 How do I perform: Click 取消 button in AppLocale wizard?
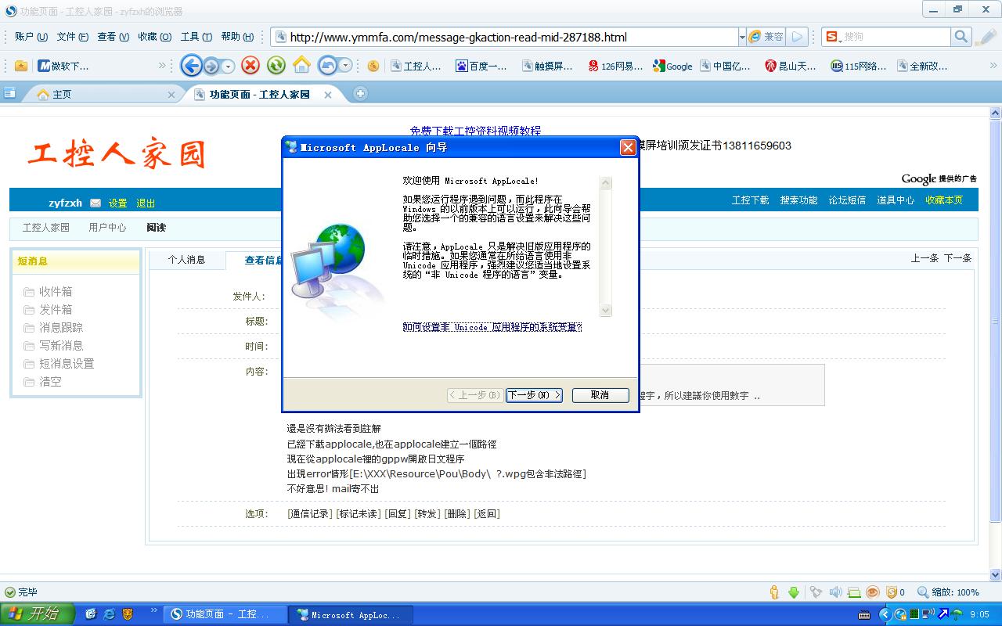click(x=600, y=395)
